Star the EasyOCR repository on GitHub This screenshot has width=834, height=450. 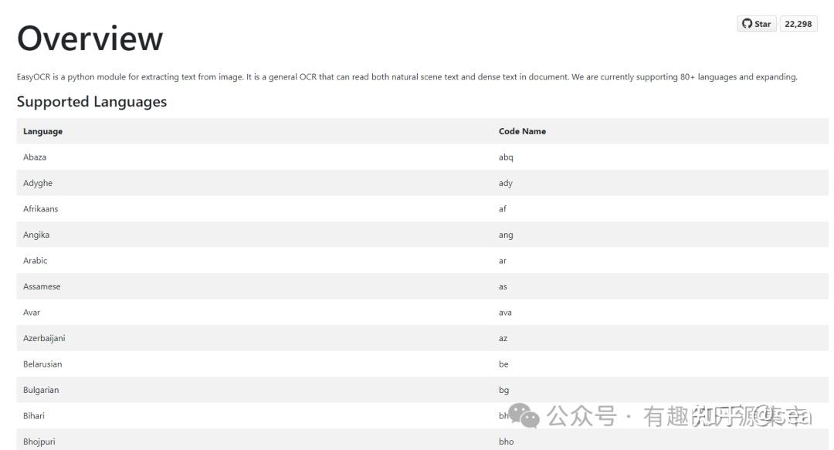755,23
